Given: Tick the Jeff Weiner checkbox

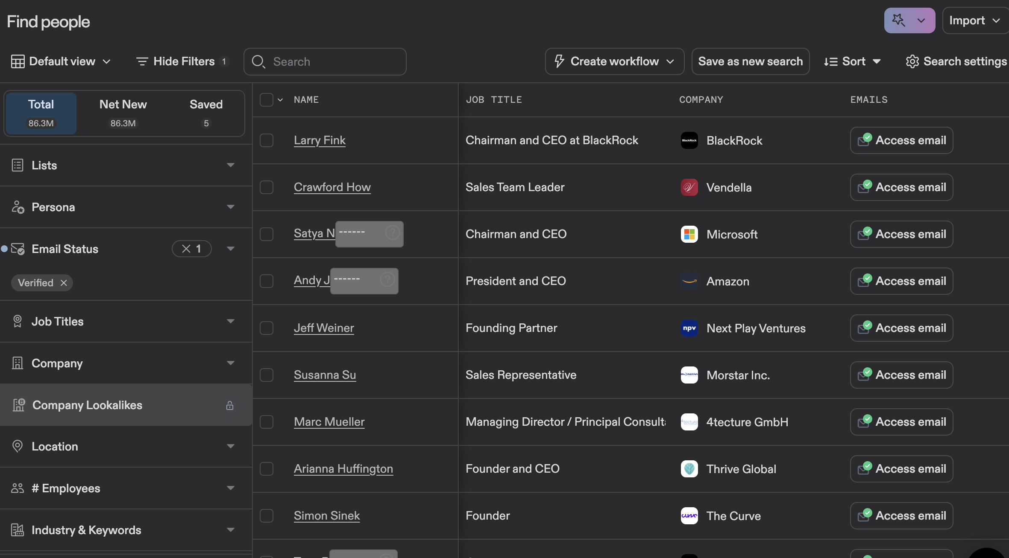Looking at the screenshot, I should [267, 328].
